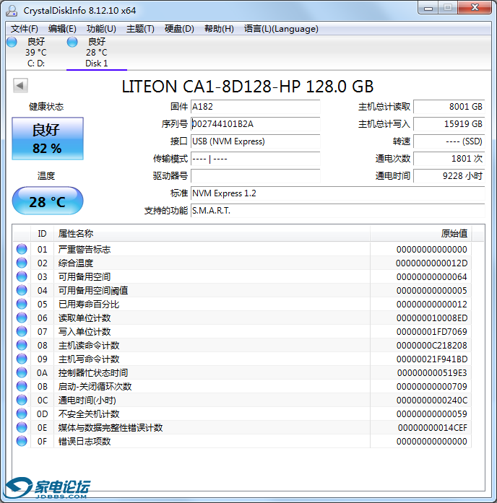Click the status dot for attribute 0F
The image size is (497, 503).
(22, 441)
